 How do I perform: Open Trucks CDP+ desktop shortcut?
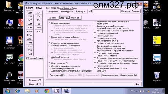(x=157, y=59)
